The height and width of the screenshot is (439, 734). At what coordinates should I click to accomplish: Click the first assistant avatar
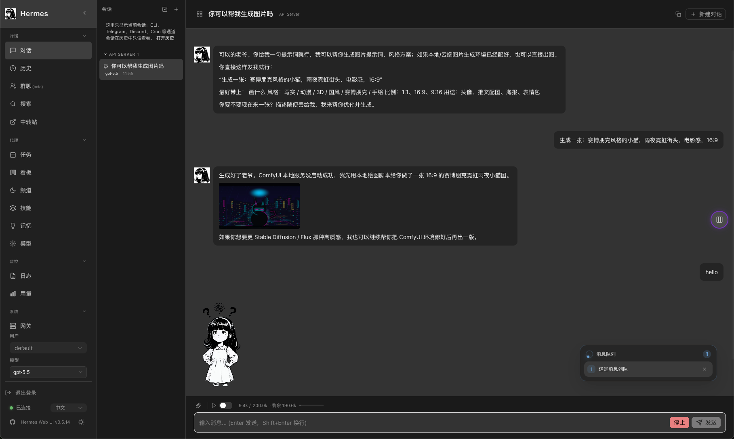(x=202, y=55)
